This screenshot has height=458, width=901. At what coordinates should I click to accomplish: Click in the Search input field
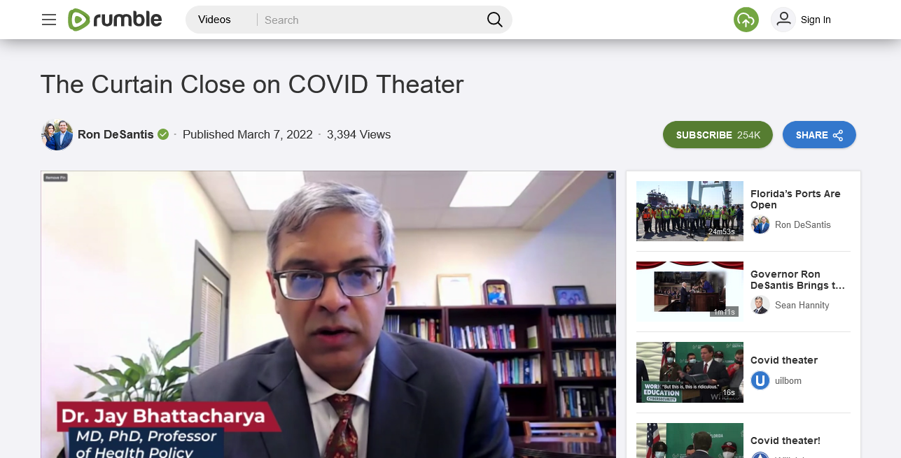click(x=371, y=20)
